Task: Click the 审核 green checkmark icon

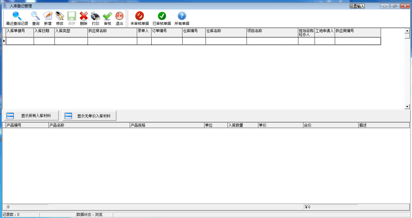Action: [x=108, y=16]
